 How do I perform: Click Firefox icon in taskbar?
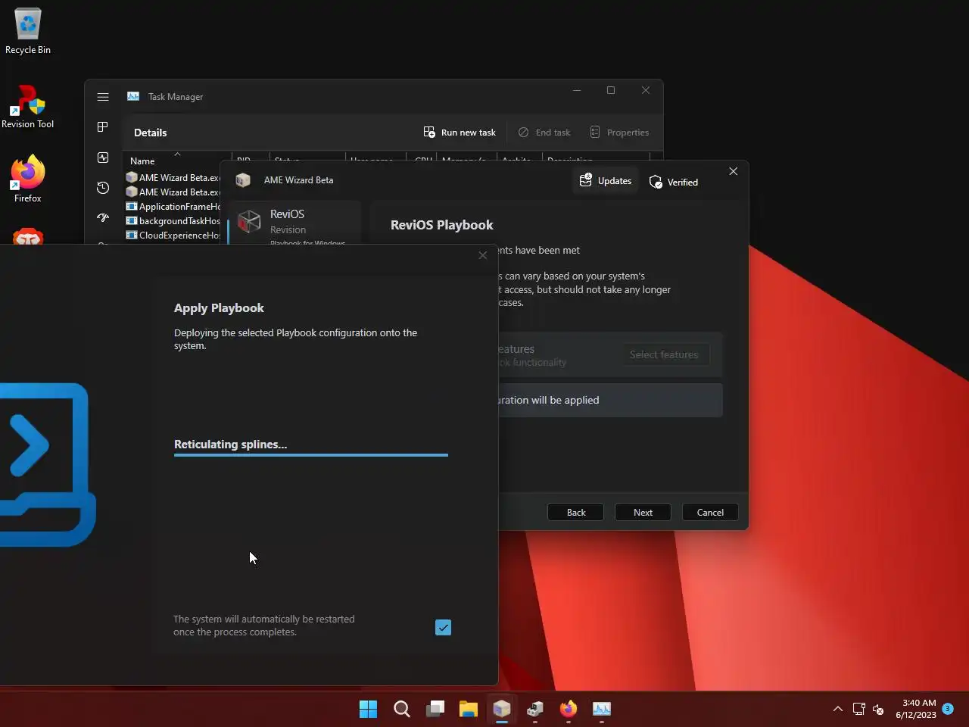tap(569, 709)
